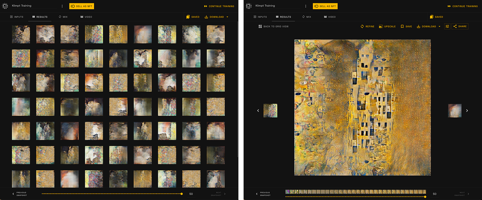Image resolution: width=482 pixels, height=200 pixels.
Task: Click the right arrow to view next image
Action: (x=467, y=111)
